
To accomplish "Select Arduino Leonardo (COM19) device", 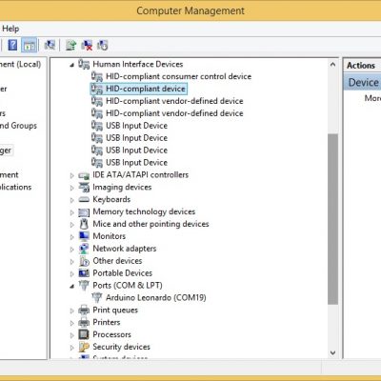I will coord(156,297).
